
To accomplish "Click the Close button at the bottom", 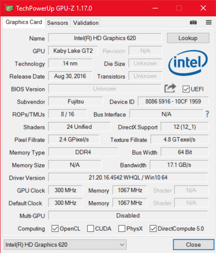I will tap(193, 245).
